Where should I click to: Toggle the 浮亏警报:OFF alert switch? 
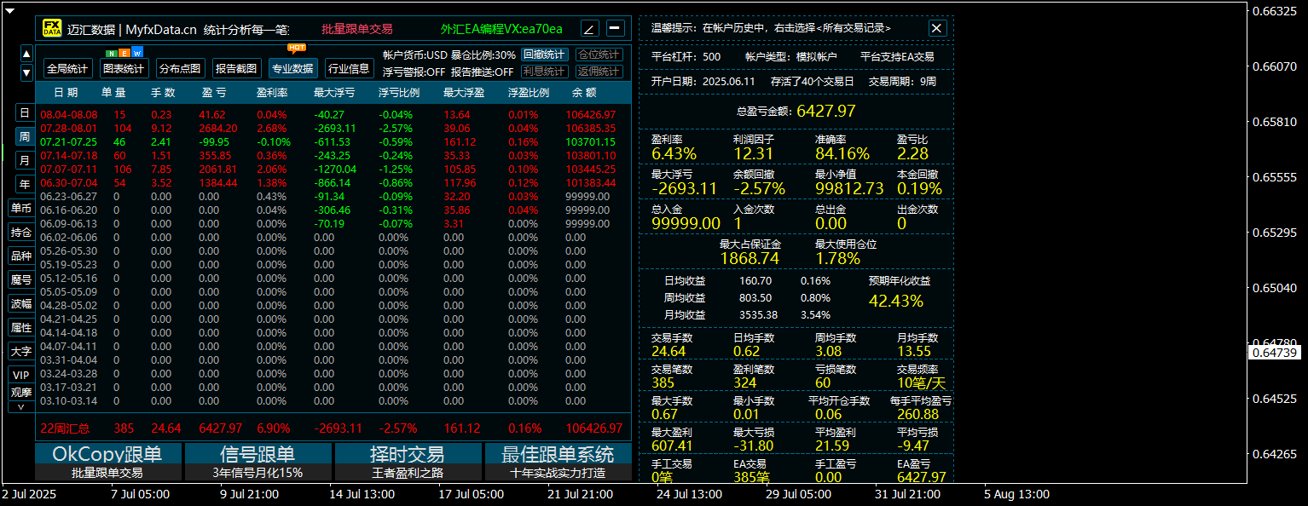click(x=414, y=72)
